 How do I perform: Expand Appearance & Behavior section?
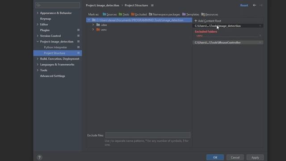click(38, 13)
